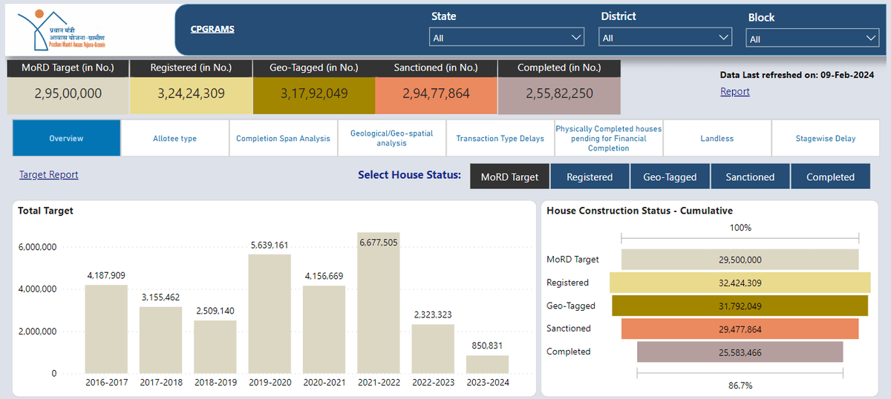Screen dimensions: 891x399
Task: Open the State dropdown
Action: tap(507, 38)
